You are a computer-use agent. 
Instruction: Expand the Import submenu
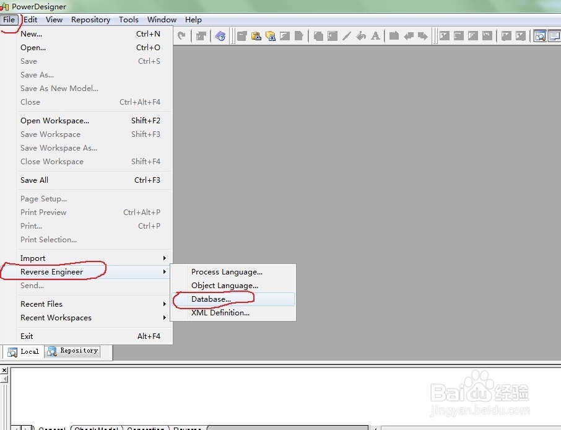coord(95,258)
